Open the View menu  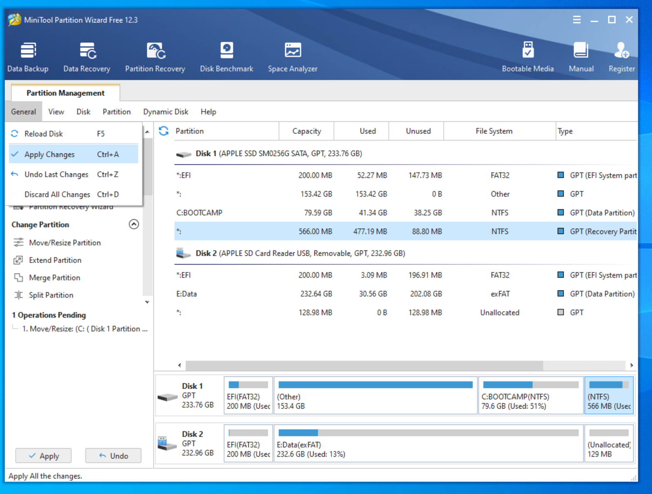coord(56,111)
